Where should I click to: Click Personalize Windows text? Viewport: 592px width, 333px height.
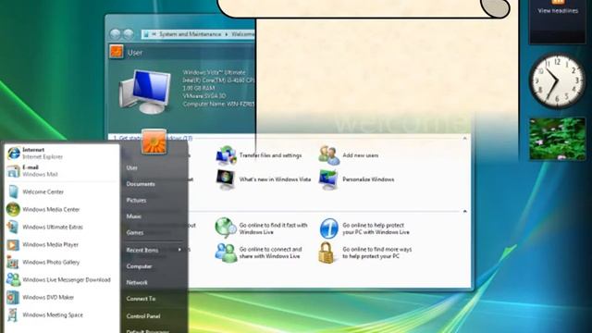click(368, 179)
